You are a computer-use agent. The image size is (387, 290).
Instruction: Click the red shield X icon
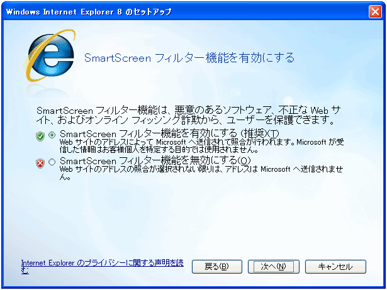click(x=40, y=163)
